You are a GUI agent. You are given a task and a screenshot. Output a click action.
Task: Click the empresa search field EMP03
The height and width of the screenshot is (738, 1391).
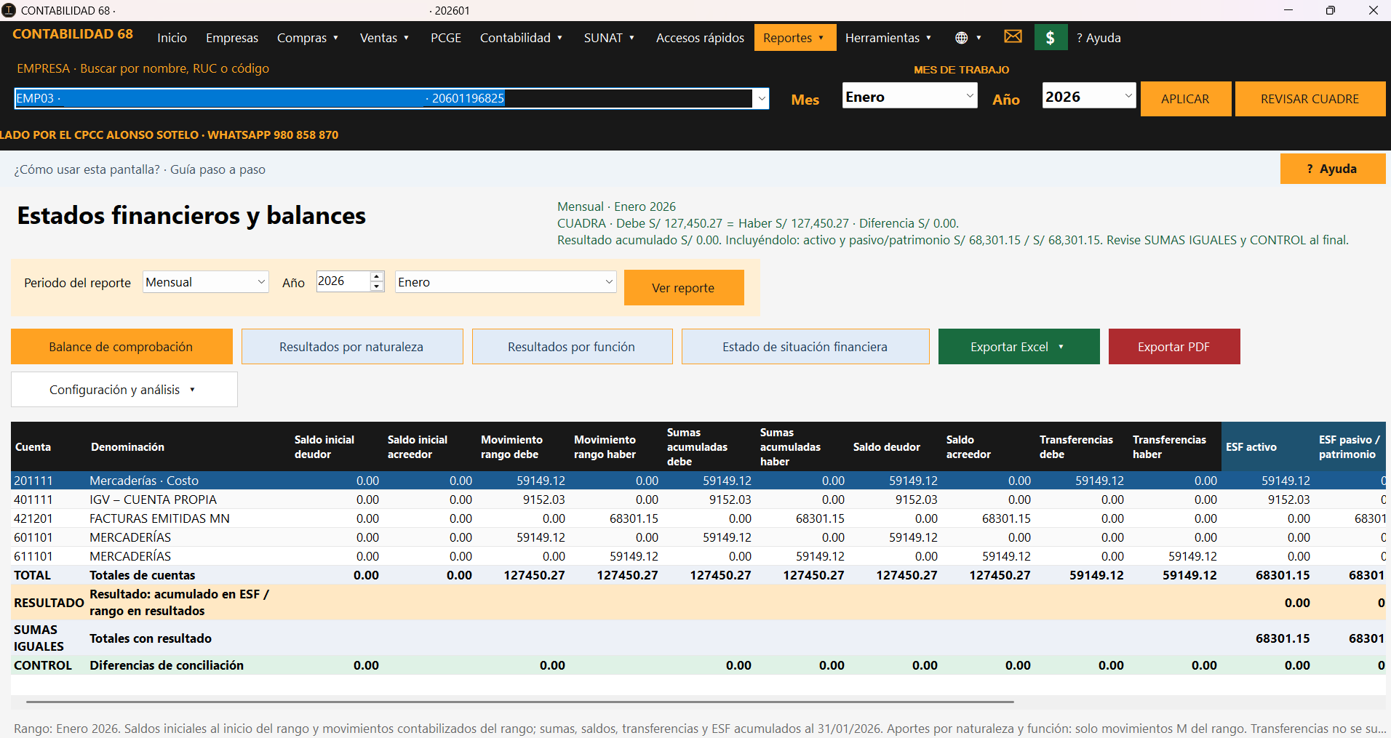(x=383, y=98)
